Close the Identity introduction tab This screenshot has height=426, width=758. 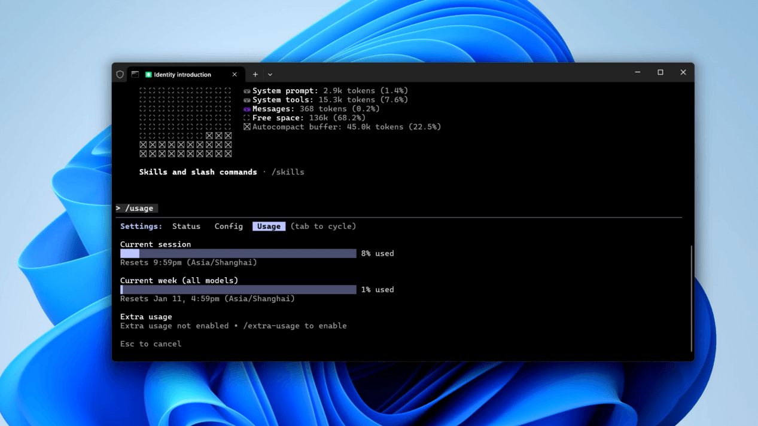point(235,75)
